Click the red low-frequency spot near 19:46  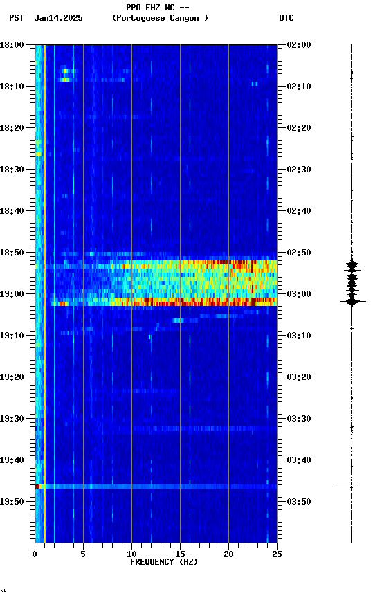point(37,487)
